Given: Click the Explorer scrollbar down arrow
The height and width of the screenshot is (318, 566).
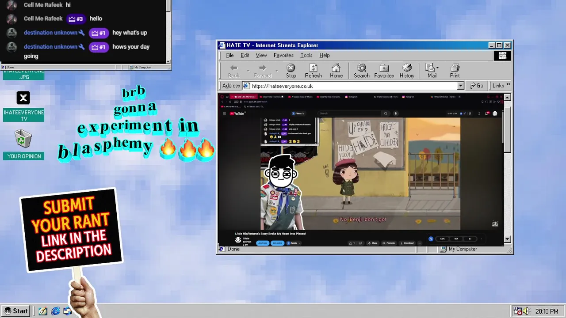Looking at the screenshot, I should (x=507, y=239).
